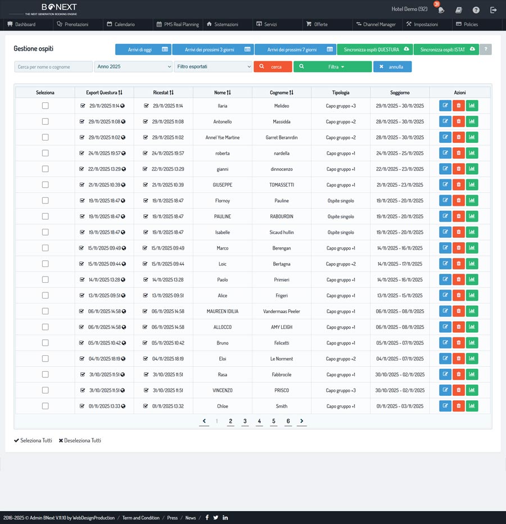Tick the selection checkbox for roberta nardella

tap(45, 153)
